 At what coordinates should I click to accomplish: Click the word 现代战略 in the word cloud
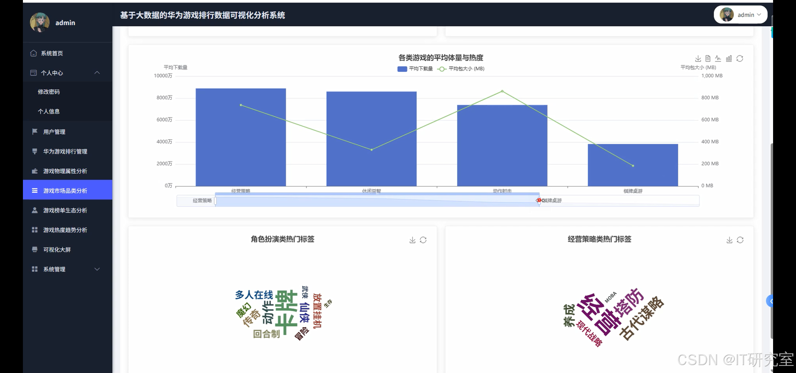(590, 334)
